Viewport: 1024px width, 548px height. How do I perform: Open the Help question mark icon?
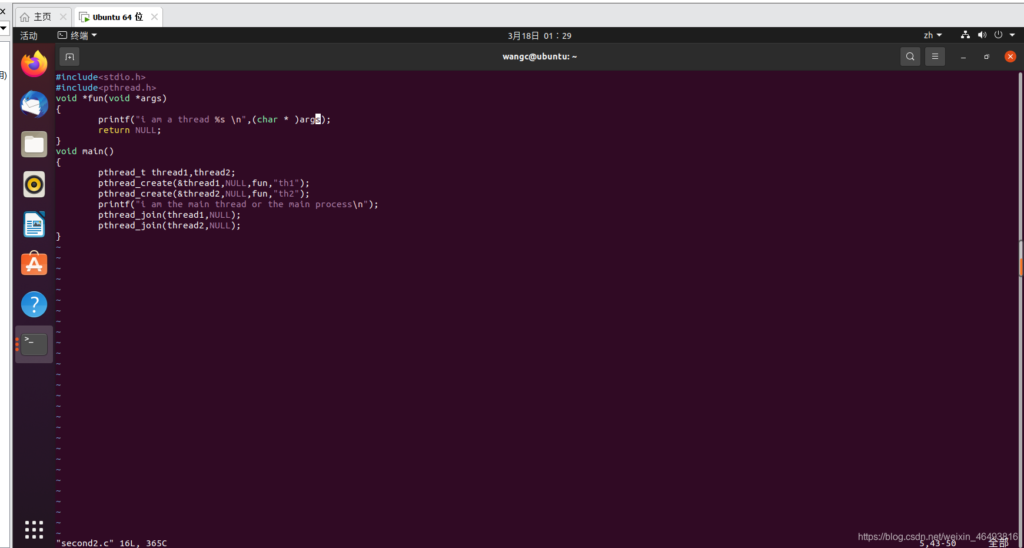[34, 304]
